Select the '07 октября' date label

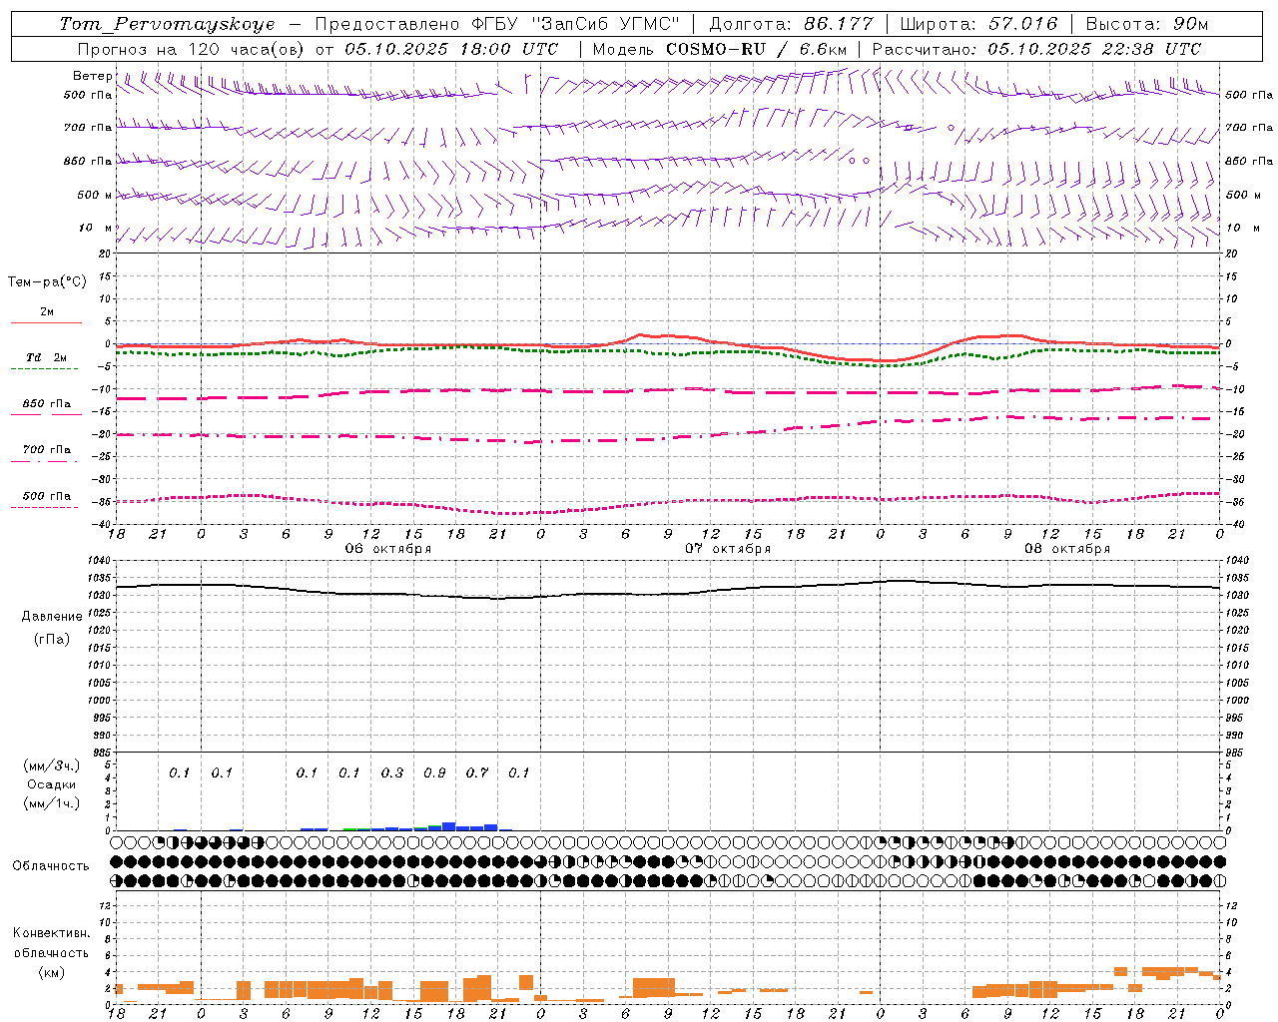[x=728, y=548]
